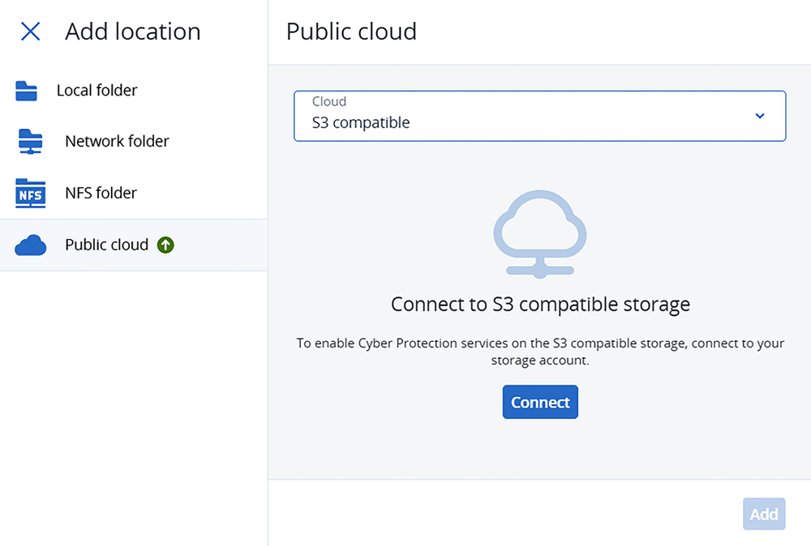Select the Local folder label text

[97, 91]
